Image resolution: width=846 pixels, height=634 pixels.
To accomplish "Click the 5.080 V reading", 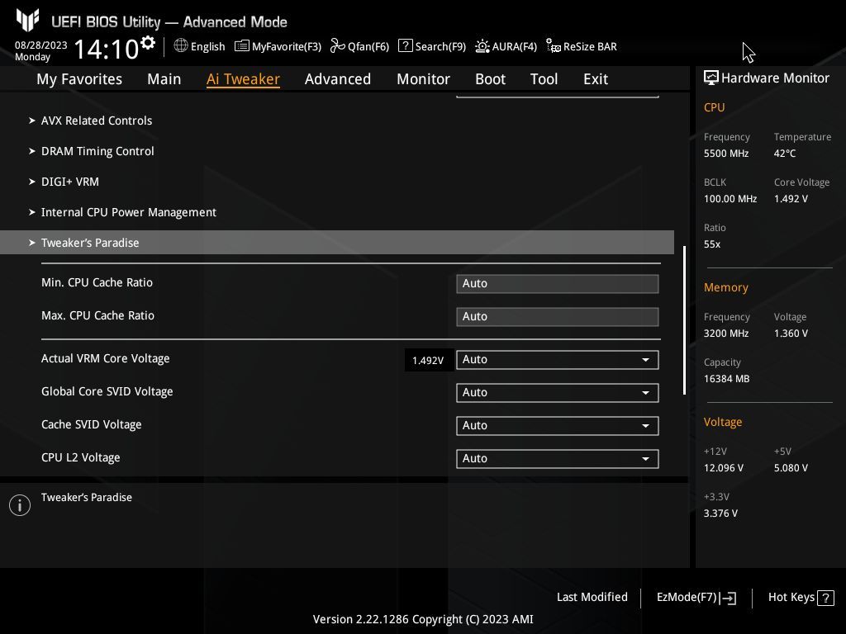I will pyautogui.click(x=791, y=467).
